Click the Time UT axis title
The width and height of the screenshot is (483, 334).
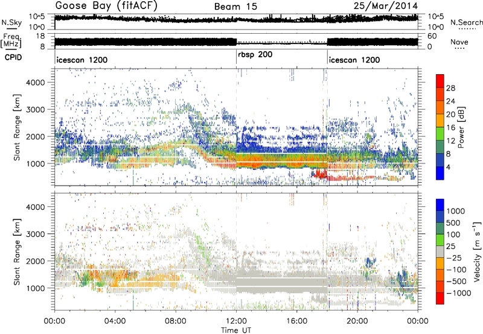(236, 330)
